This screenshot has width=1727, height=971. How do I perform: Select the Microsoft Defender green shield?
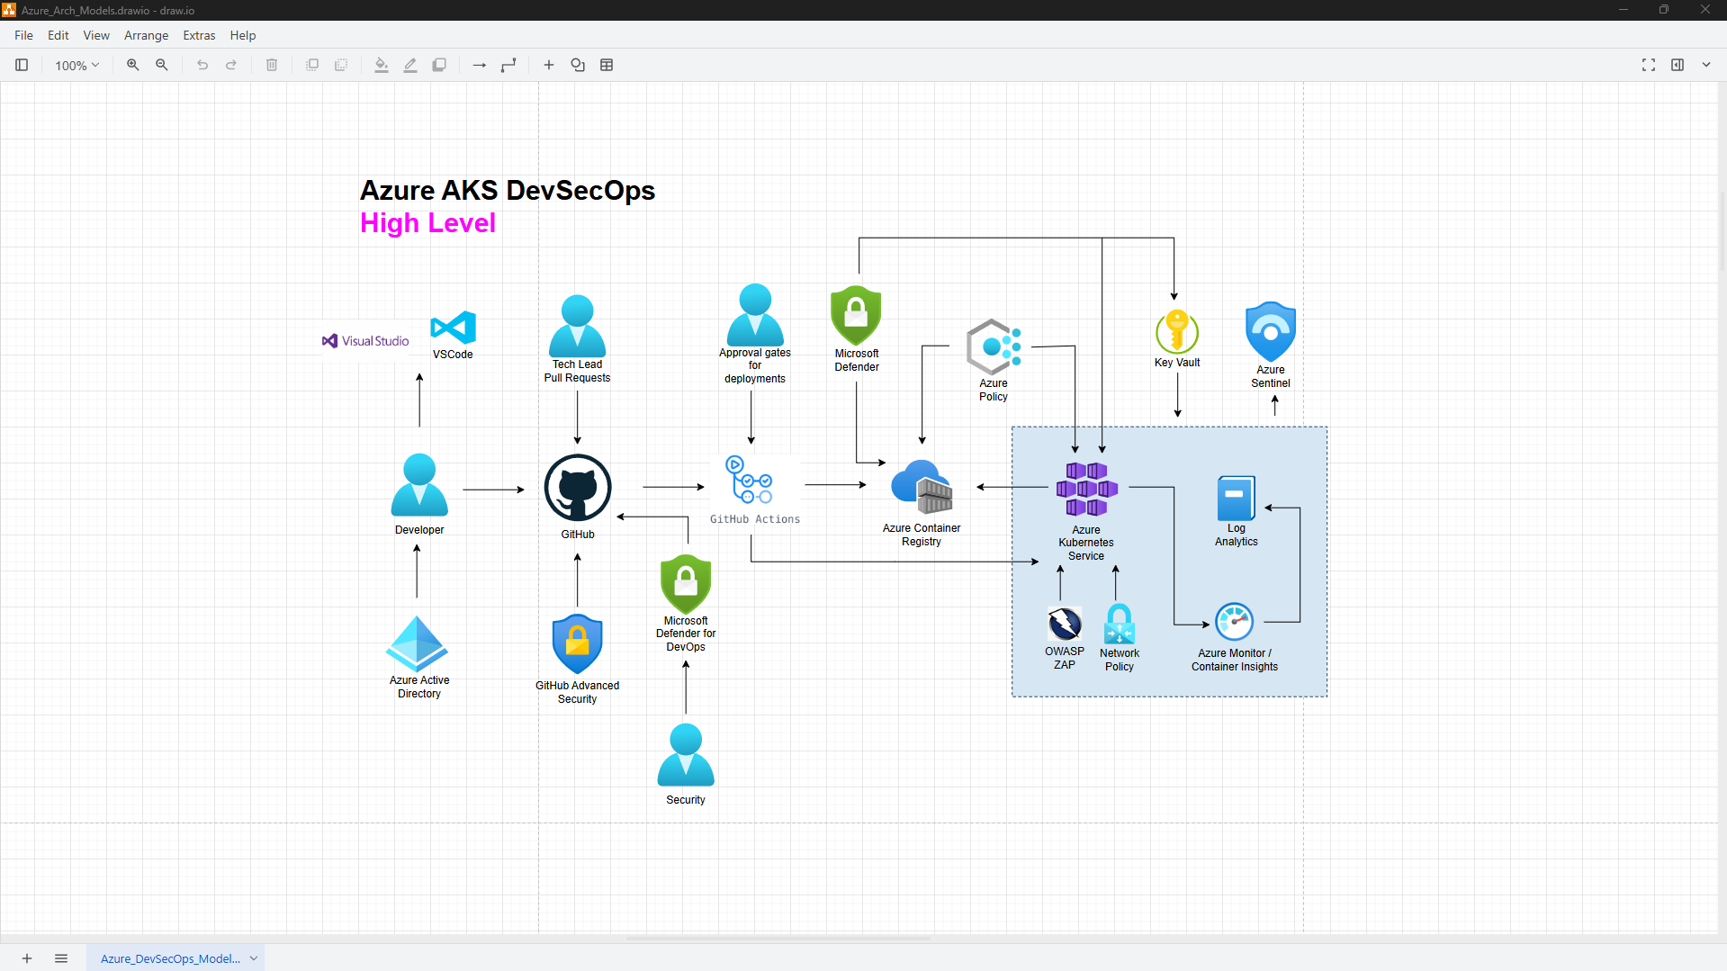click(x=856, y=316)
